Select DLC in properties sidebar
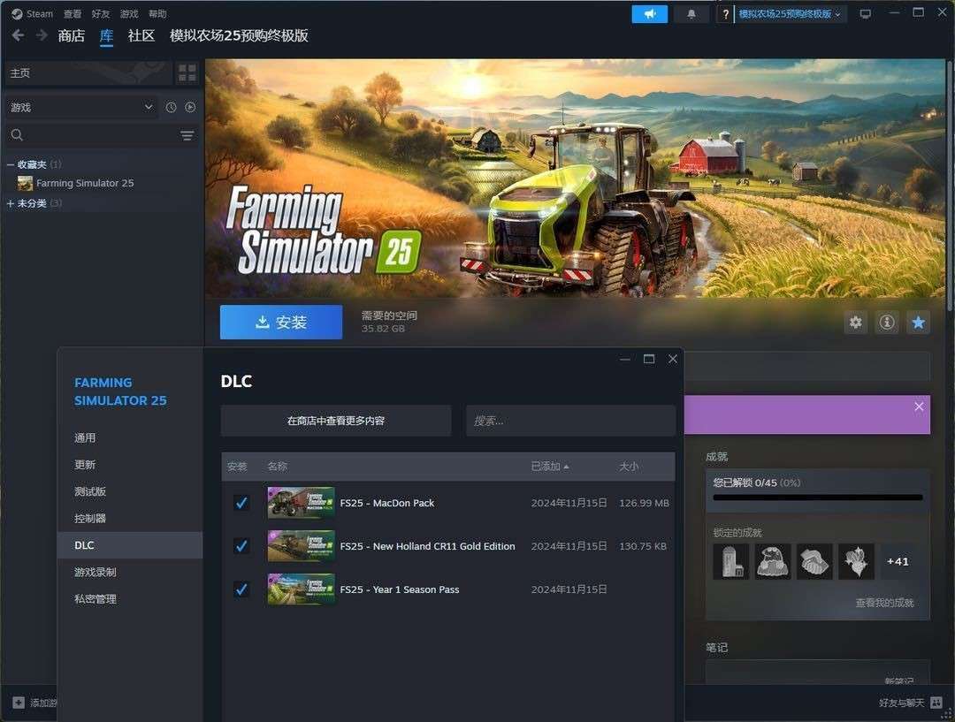The width and height of the screenshot is (955, 722). pyautogui.click(x=130, y=545)
